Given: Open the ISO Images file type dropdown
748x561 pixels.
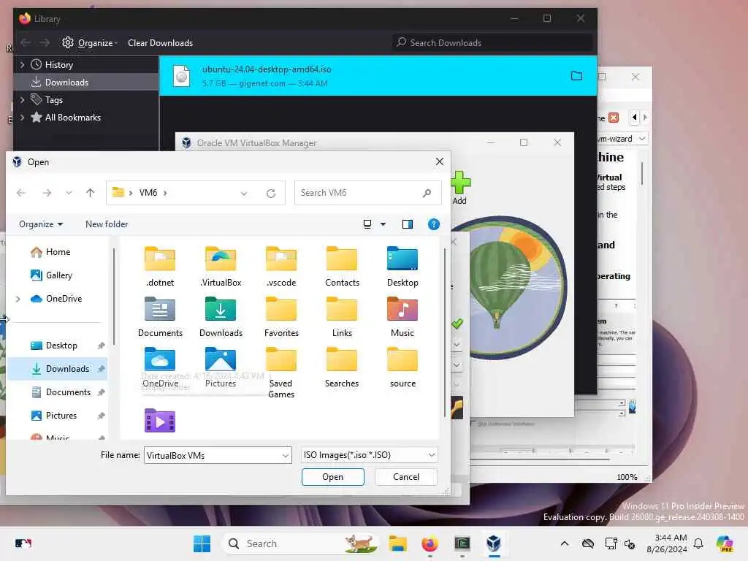Looking at the screenshot, I should (x=431, y=455).
